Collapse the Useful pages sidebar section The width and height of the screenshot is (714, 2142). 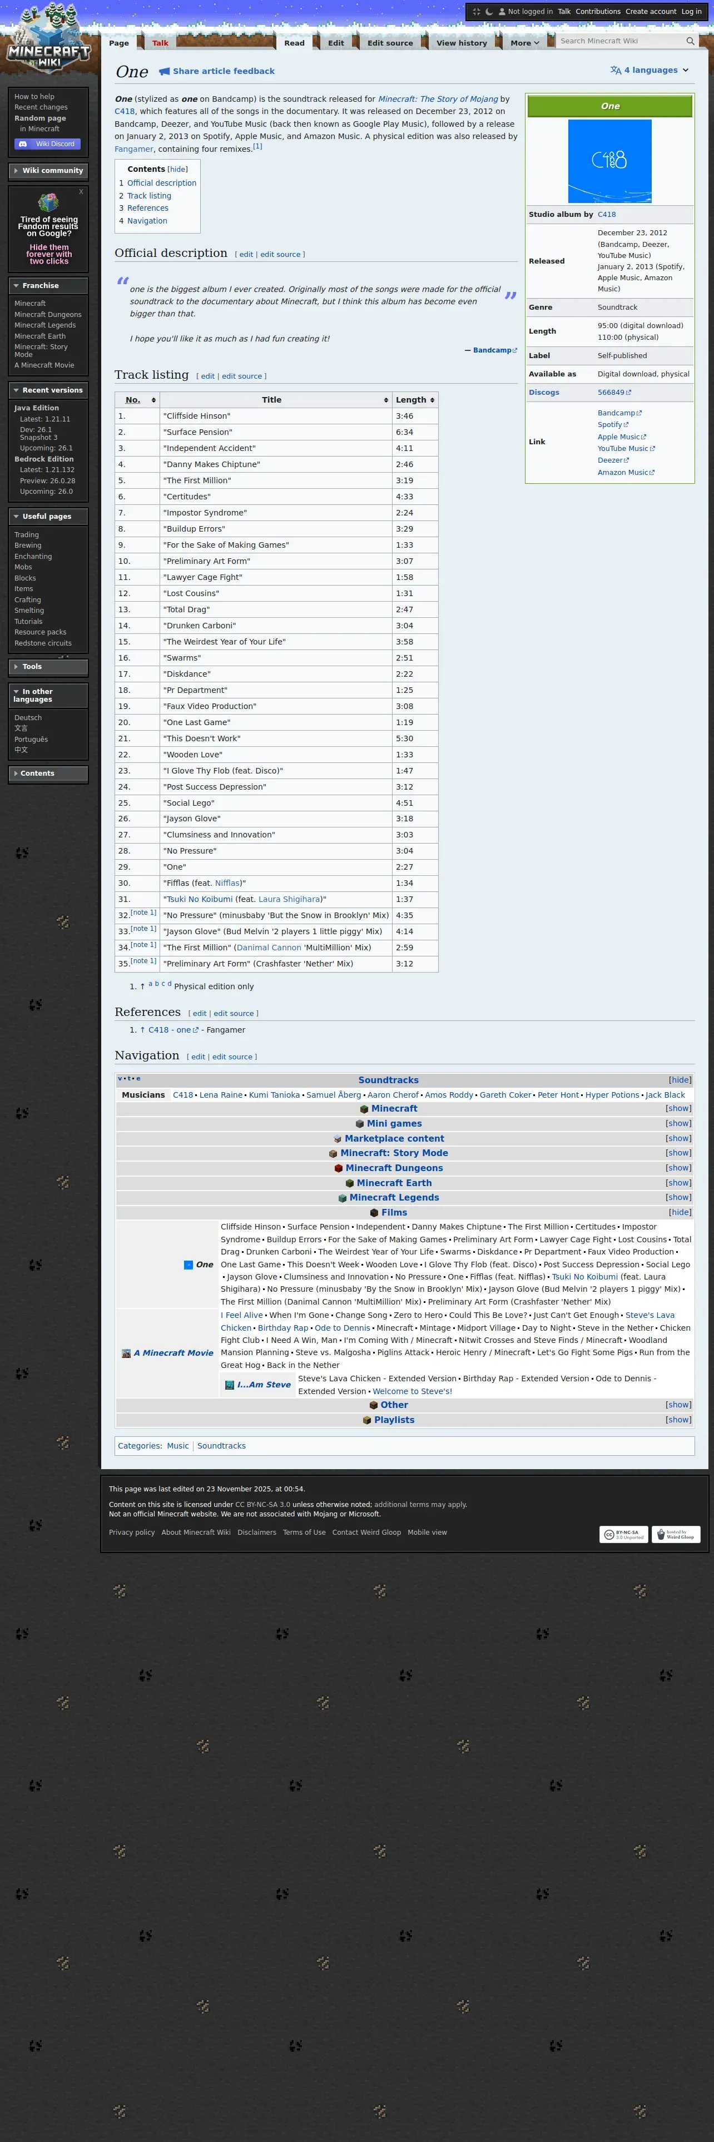point(48,517)
